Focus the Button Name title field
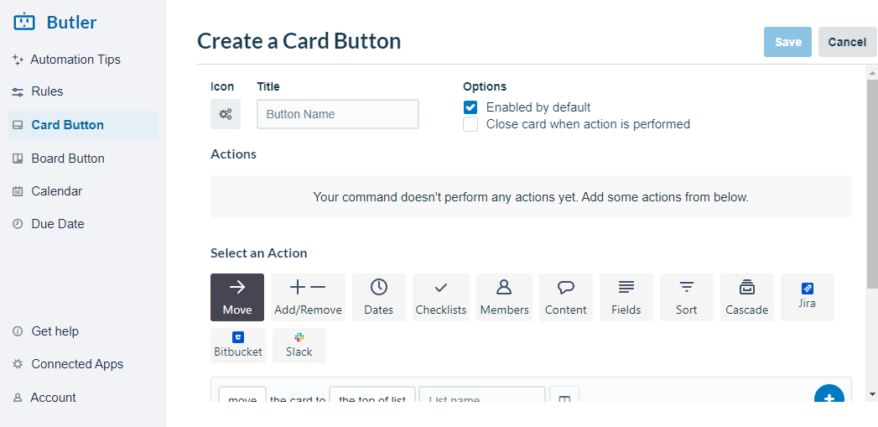This screenshot has width=878, height=427. (x=338, y=114)
